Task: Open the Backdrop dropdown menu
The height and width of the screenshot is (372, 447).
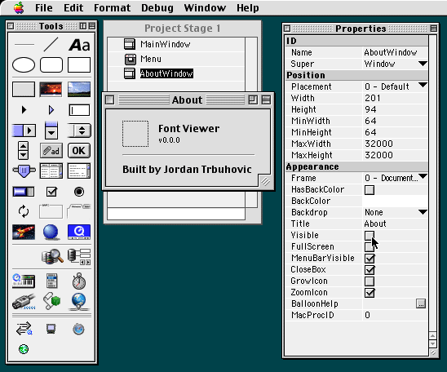Action: coord(423,212)
